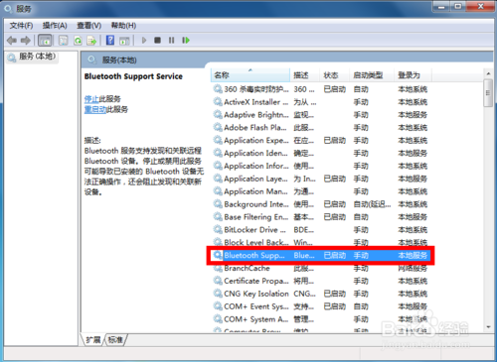The height and width of the screenshot is (362, 497).
Task: Switch to the 扩展 tab
Action: (x=93, y=339)
